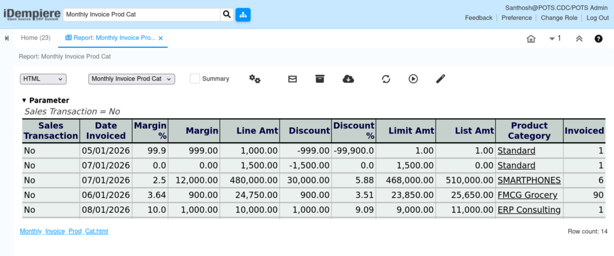The image size is (614, 256).
Task: Open the HTML output format dropdown
Action: [x=43, y=79]
